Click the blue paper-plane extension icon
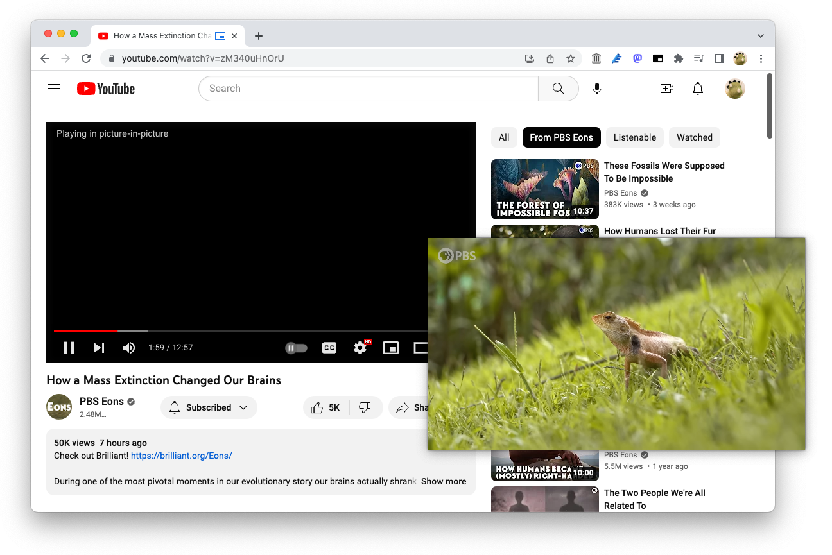This screenshot has height=555, width=832. tap(617, 58)
